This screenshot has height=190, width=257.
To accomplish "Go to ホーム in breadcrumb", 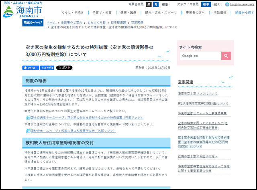I will 51,22.
